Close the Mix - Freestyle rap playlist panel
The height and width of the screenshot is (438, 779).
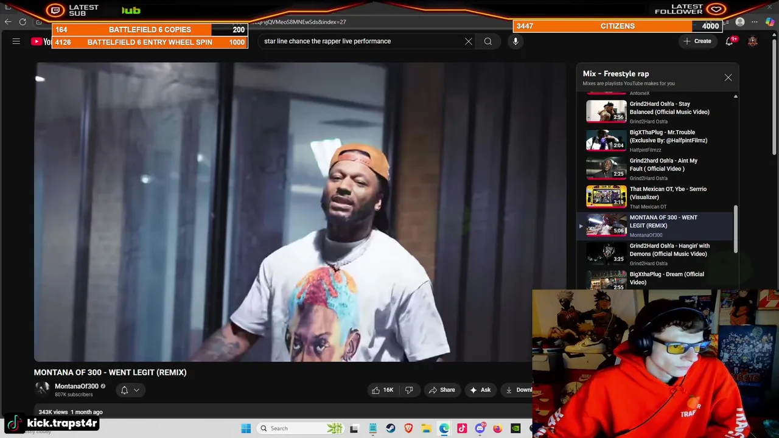tap(728, 77)
